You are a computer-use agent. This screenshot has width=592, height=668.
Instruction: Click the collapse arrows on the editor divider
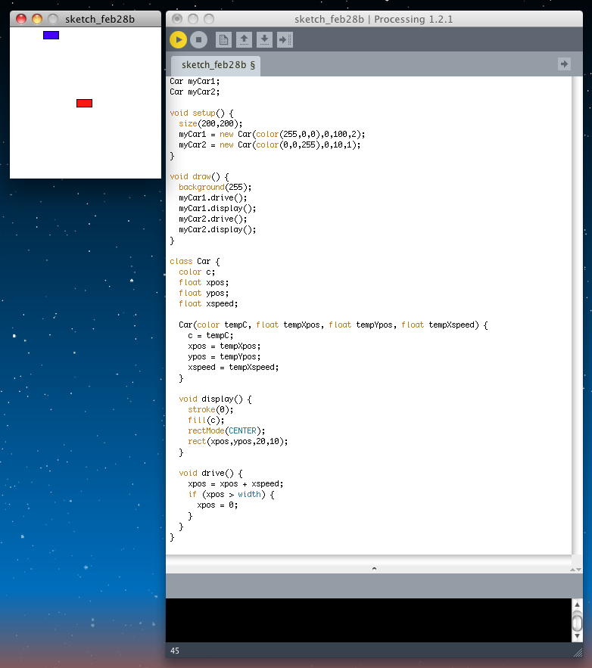(576, 570)
